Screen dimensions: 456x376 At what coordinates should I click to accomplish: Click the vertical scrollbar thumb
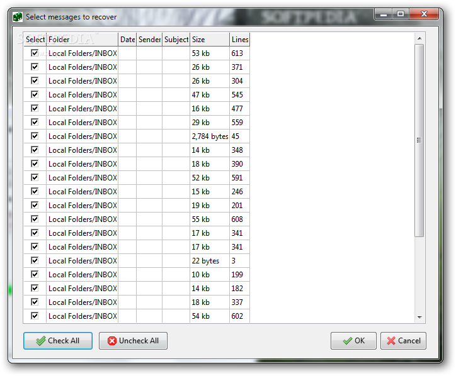click(x=419, y=140)
